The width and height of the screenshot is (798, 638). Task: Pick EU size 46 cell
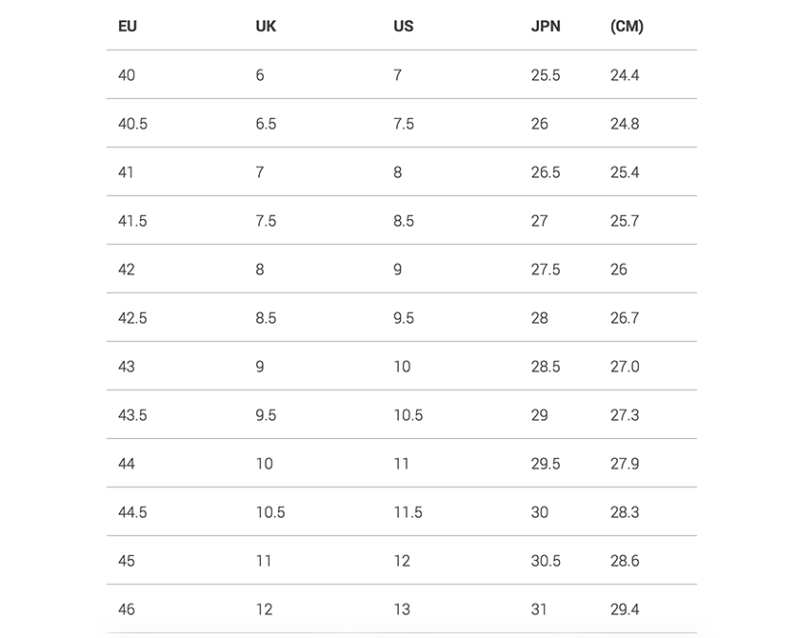127,609
